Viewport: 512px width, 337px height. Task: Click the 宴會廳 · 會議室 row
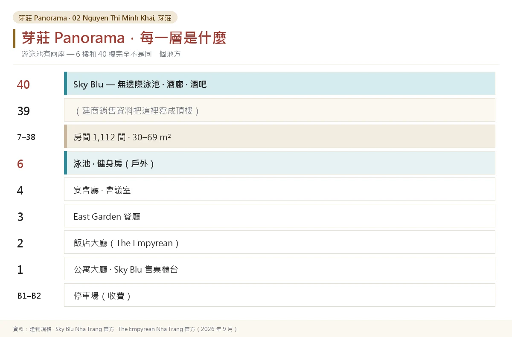pyautogui.click(x=279, y=189)
